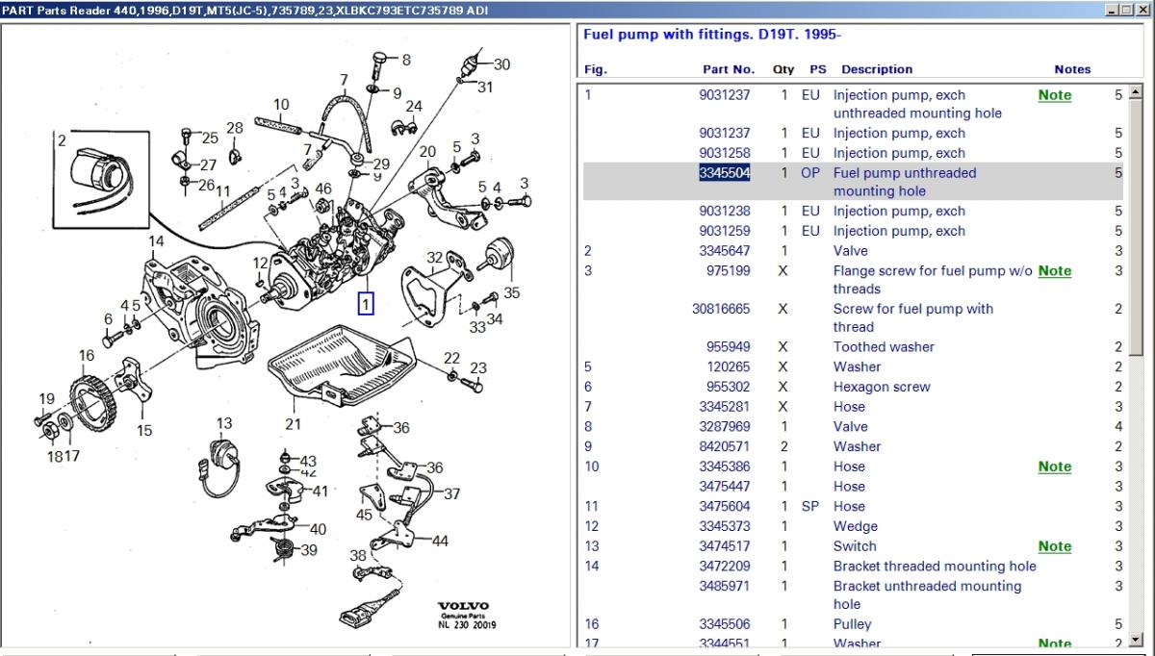The width and height of the screenshot is (1155, 656).
Task: Click callout number 30 at top of diagram
Action: (x=501, y=64)
